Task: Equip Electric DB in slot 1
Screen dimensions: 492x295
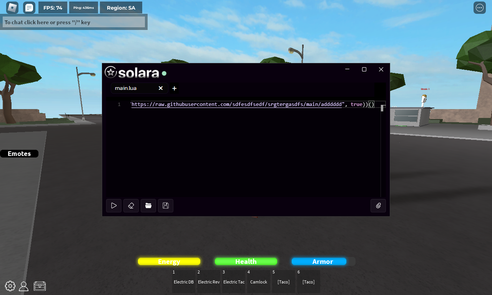Action: click(184, 282)
